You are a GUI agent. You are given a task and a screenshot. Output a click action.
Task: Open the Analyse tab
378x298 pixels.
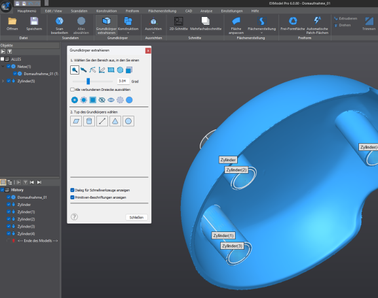tap(206, 11)
